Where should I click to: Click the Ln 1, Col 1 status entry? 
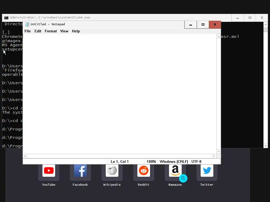point(119,161)
